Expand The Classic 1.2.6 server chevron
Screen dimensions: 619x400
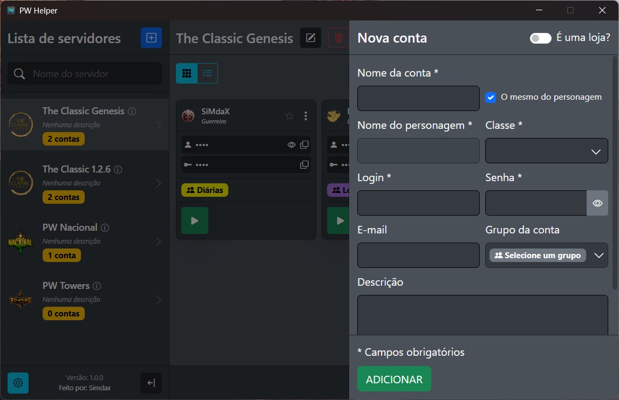coord(158,183)
